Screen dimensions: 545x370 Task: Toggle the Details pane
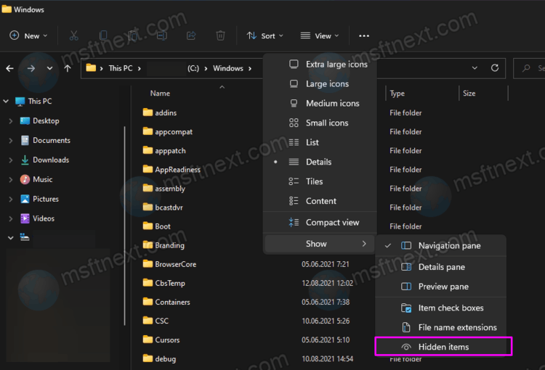(441, 267)
